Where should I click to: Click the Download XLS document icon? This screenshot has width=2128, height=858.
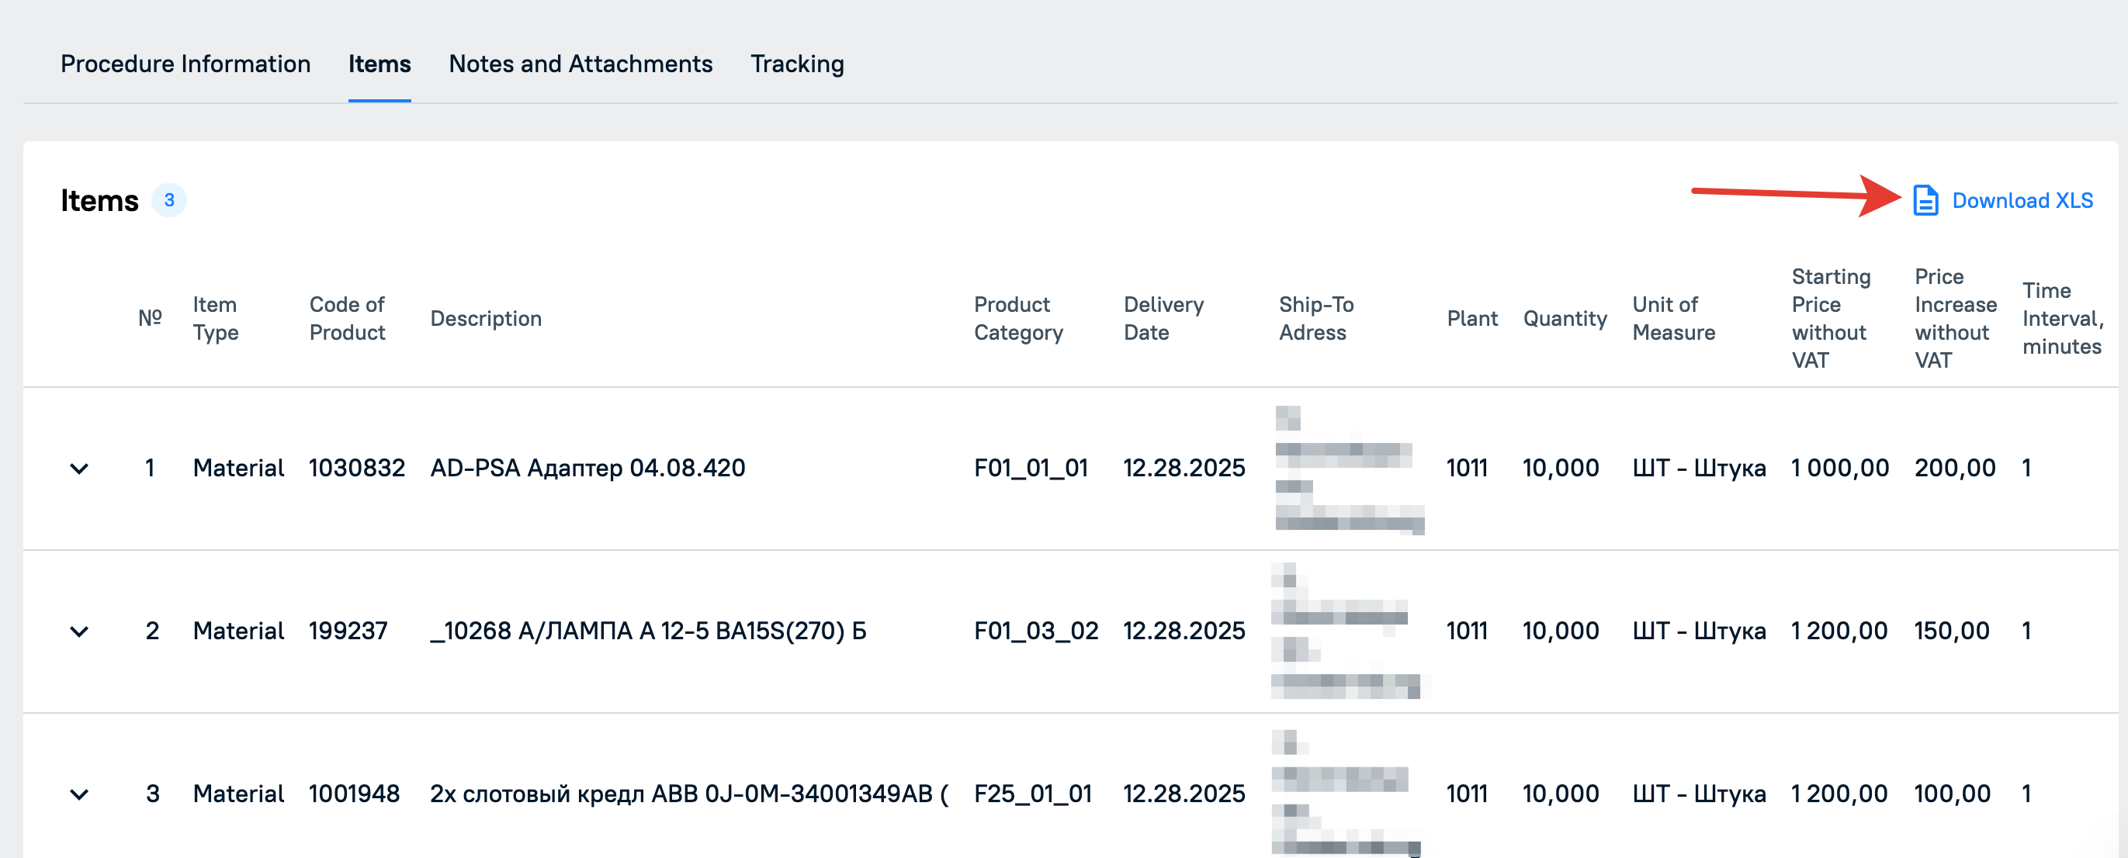pyautogui.click(x=1925, y=201)
